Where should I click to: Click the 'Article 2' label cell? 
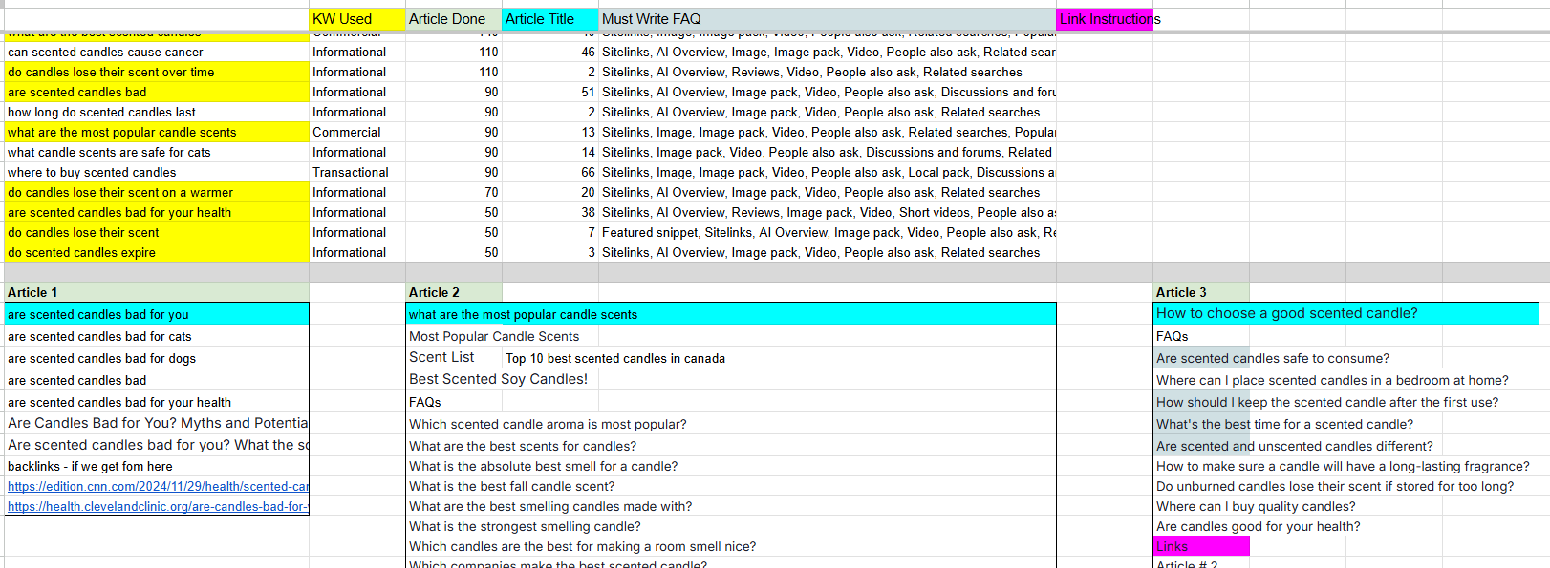click(454, 293)
